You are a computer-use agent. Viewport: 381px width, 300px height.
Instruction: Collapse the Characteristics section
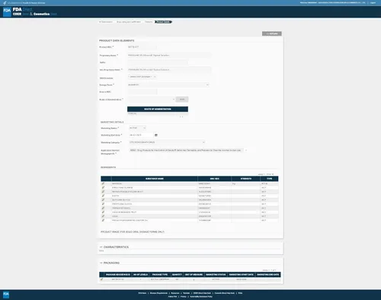[x=101, y=247]
